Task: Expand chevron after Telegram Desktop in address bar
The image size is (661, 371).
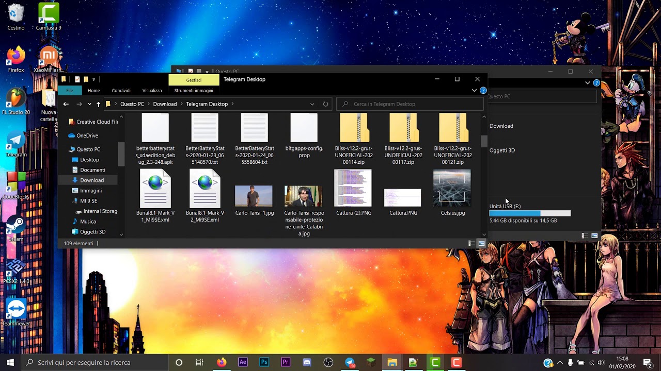Action: (233, 104)
